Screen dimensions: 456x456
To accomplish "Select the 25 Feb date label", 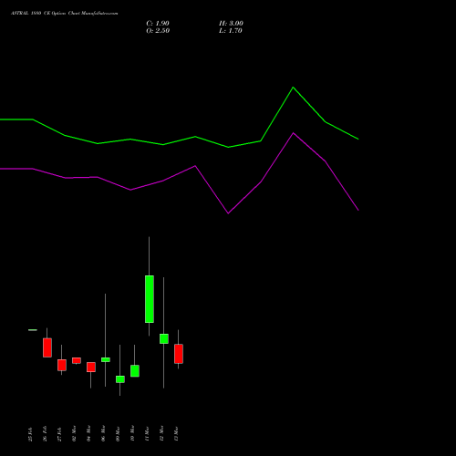I will [30, 434].
